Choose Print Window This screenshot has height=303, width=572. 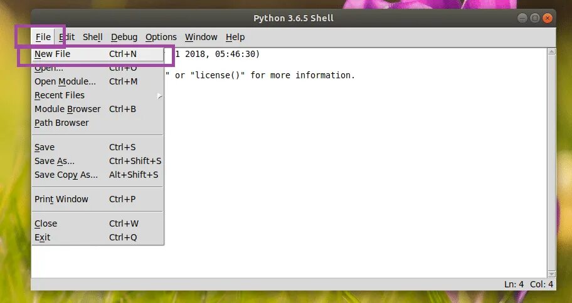tap(98, 199)
